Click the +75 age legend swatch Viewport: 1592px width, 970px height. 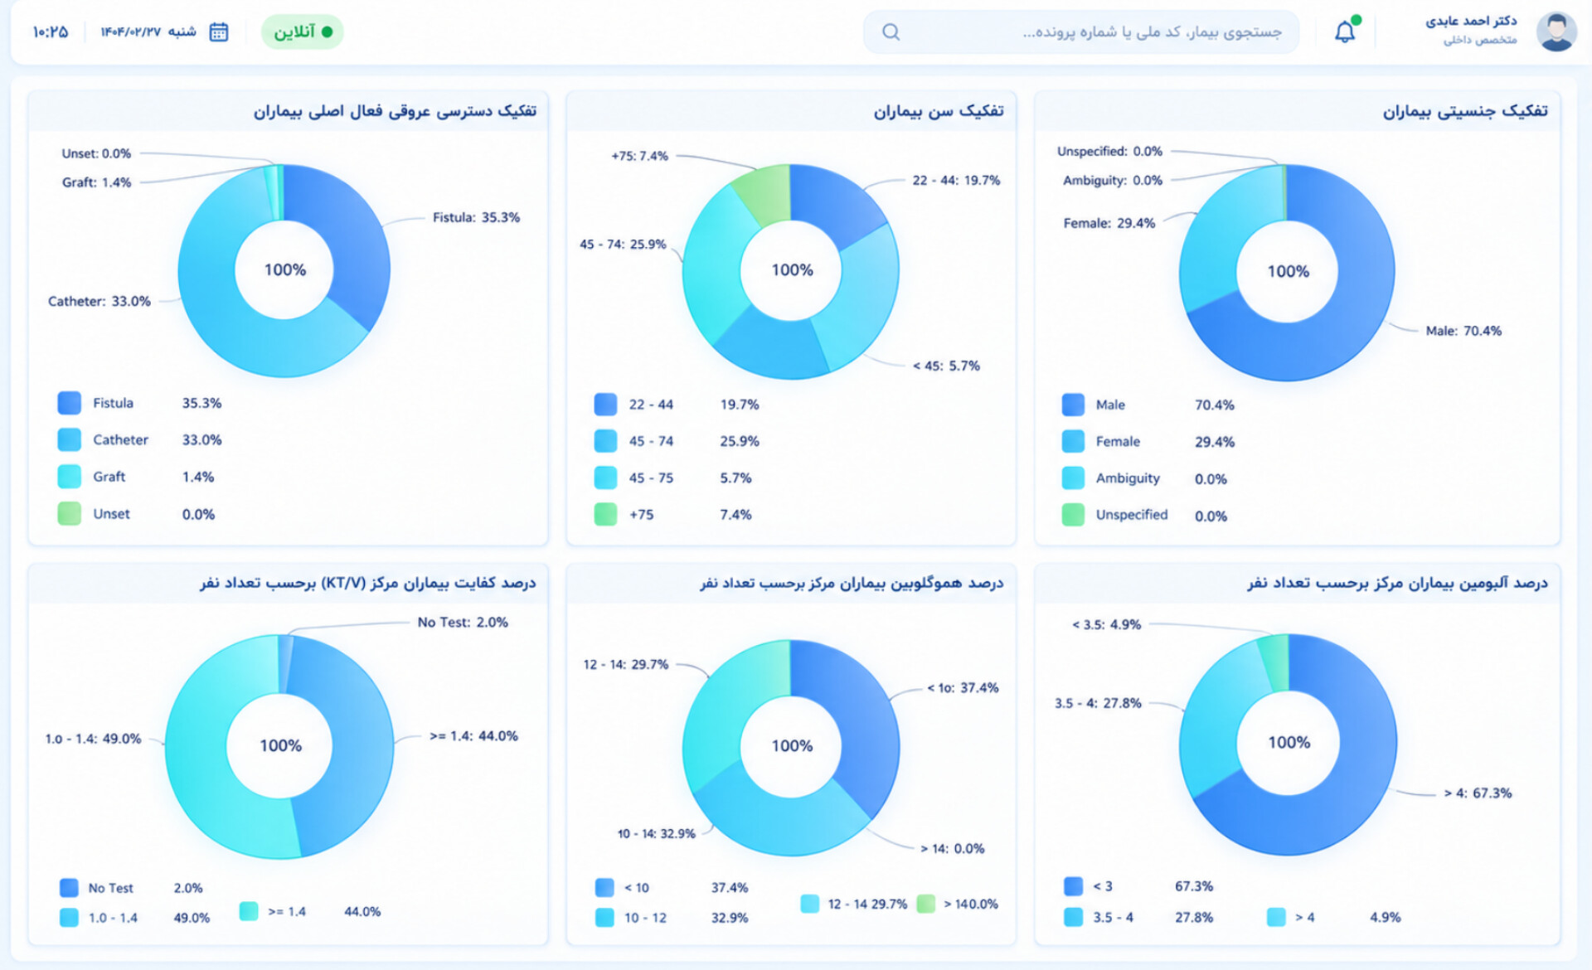pyautogui.click(x=605, y=514)
